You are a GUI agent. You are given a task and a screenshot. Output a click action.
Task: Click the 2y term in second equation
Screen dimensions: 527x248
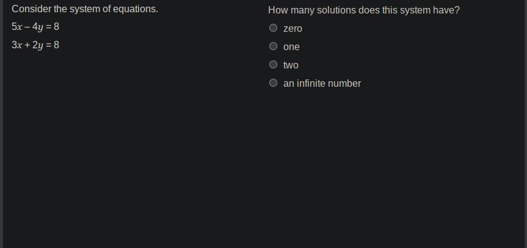click(x=37, y=45)
